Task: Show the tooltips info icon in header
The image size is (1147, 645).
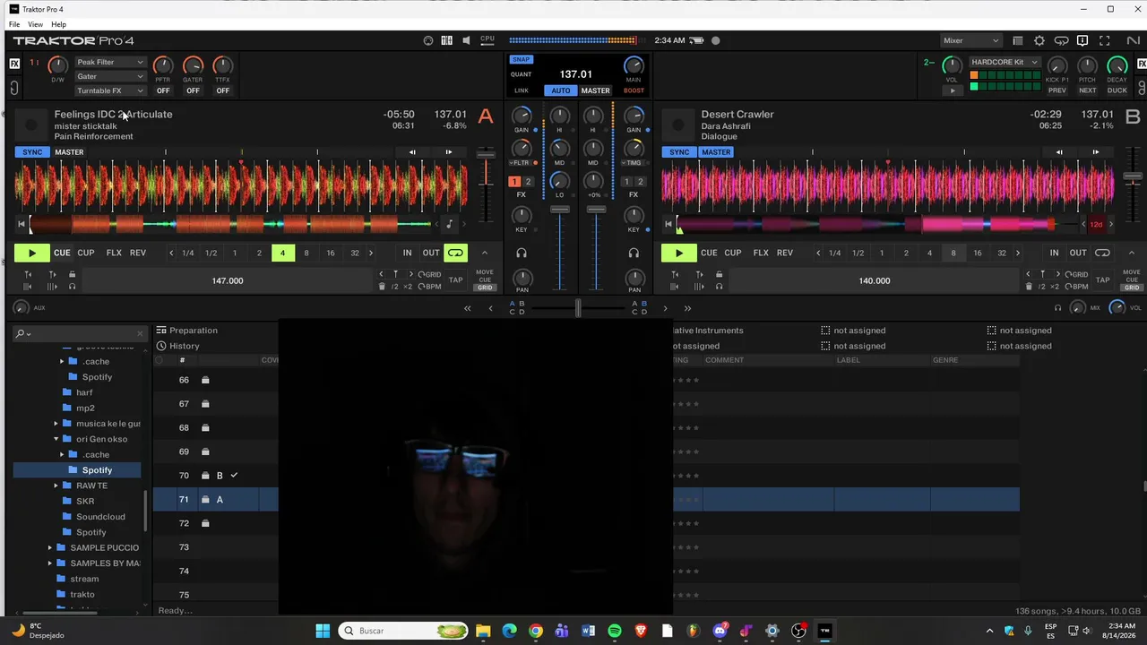Action: click(x=1082, y=40)
